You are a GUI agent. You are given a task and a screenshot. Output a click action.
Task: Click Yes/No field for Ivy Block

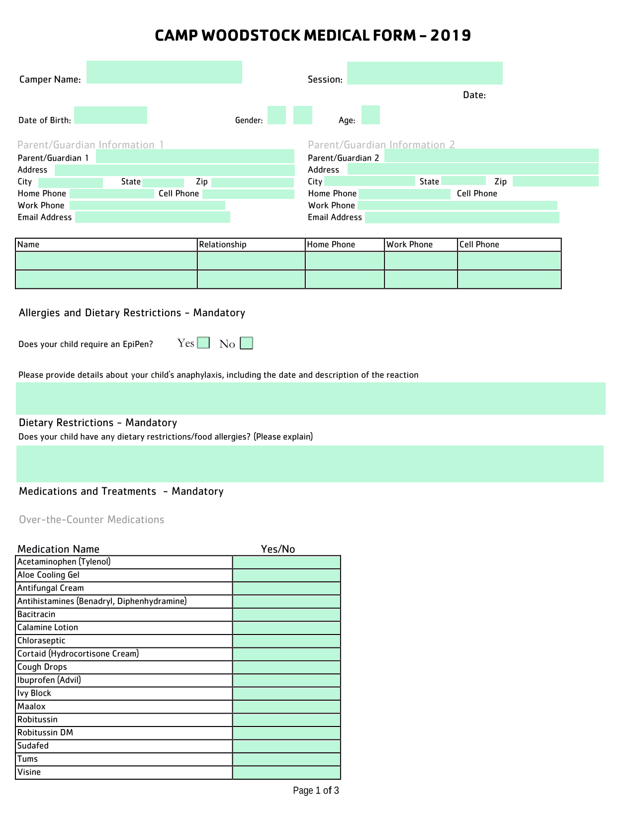point(286,694)
